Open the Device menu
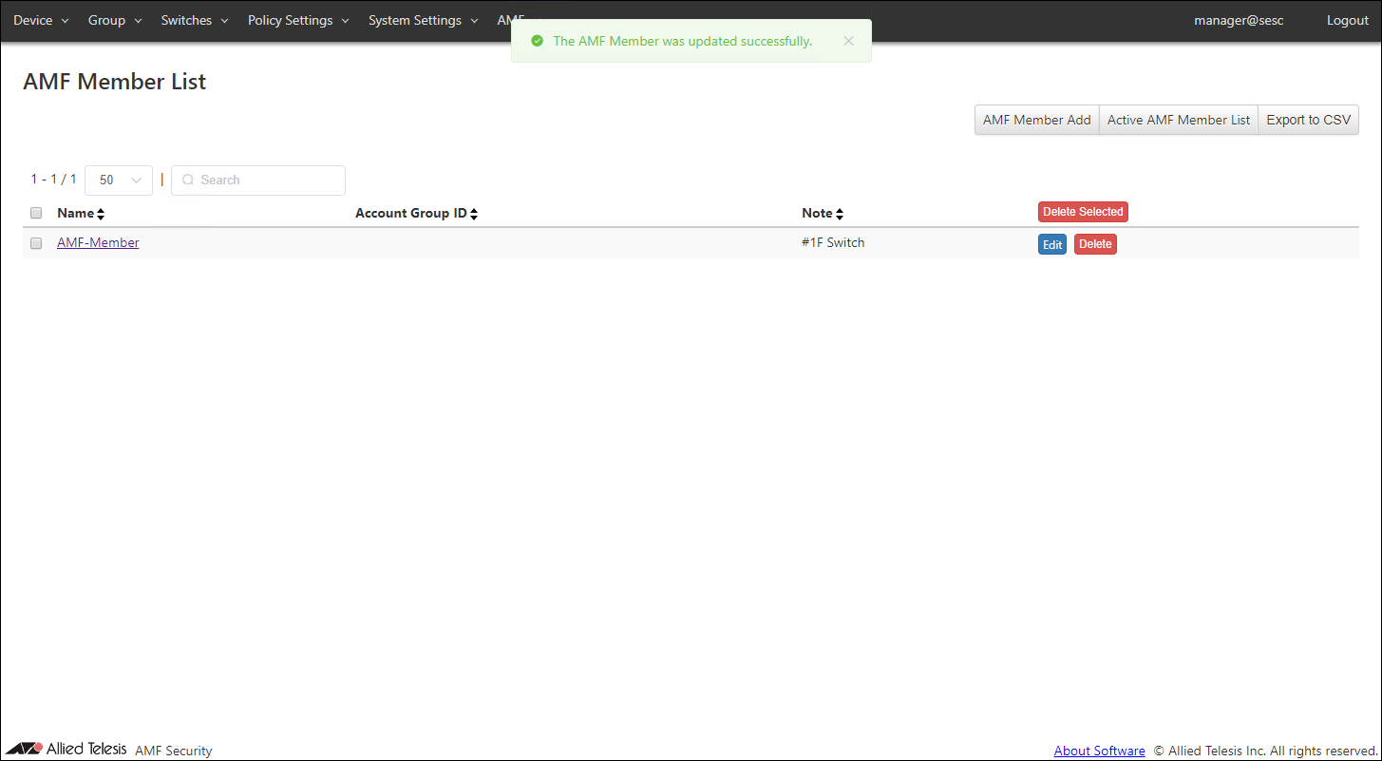 pos(41,20)
